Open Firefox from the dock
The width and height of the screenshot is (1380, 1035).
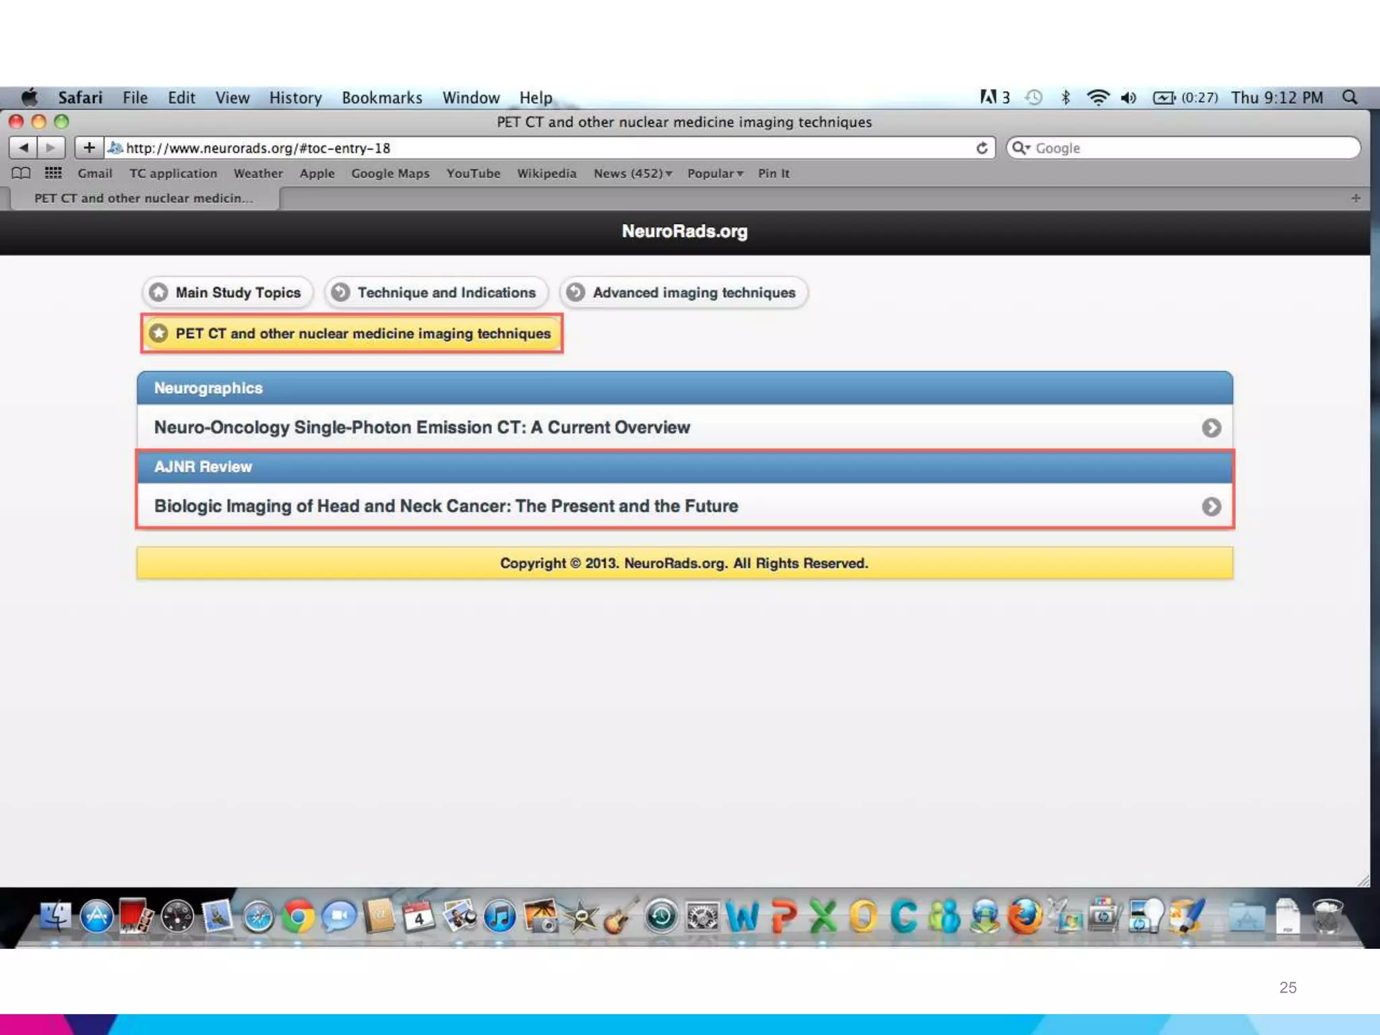coord(1024,916)
